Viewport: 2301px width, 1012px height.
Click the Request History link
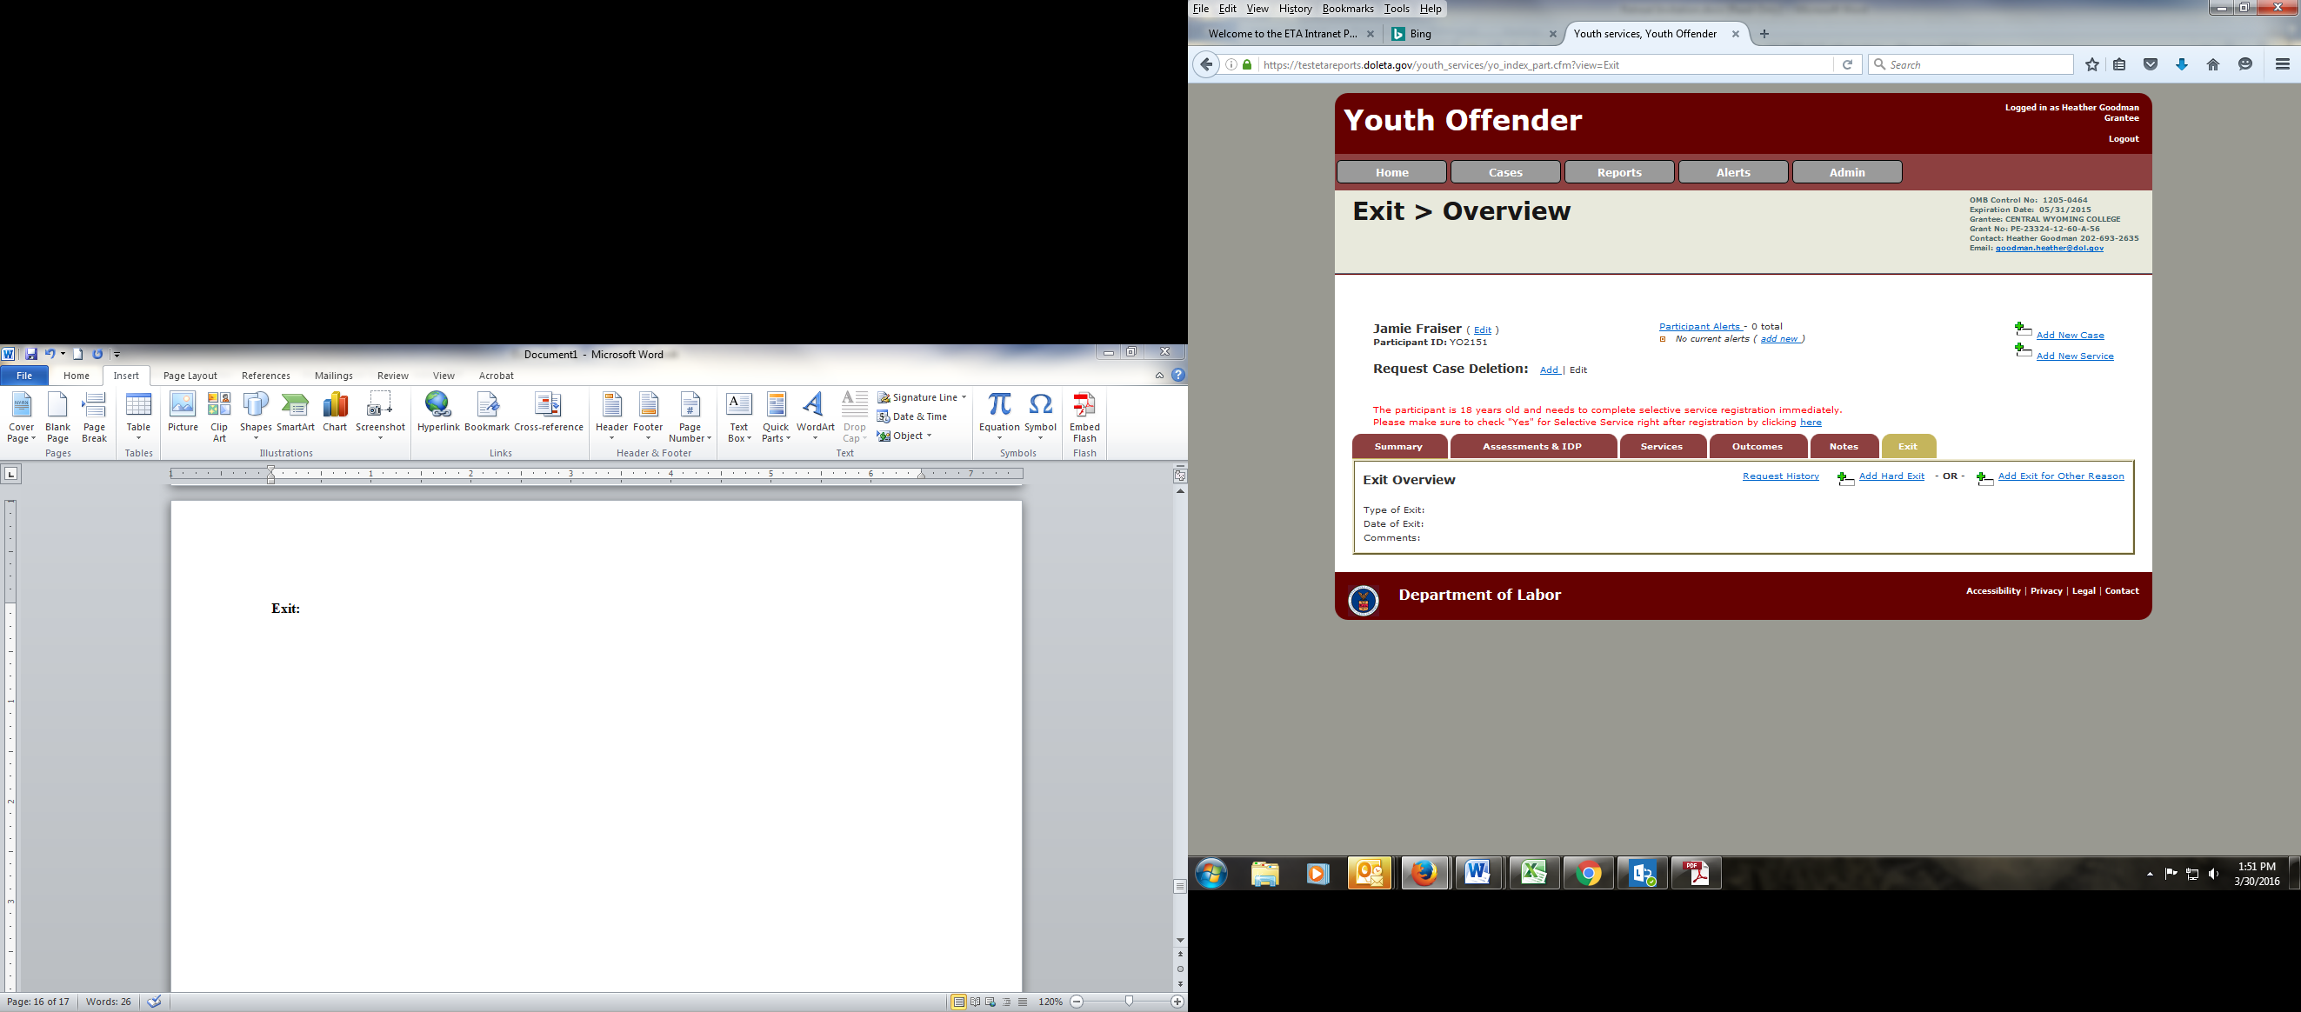pos(1780,476)
